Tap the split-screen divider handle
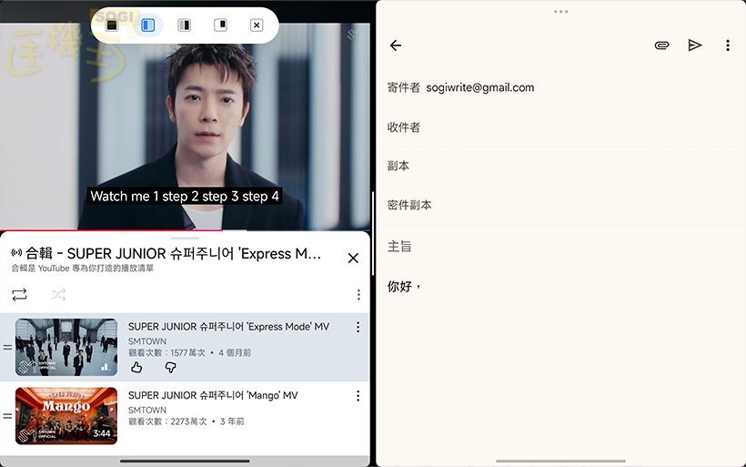 (x=373, y=233)
